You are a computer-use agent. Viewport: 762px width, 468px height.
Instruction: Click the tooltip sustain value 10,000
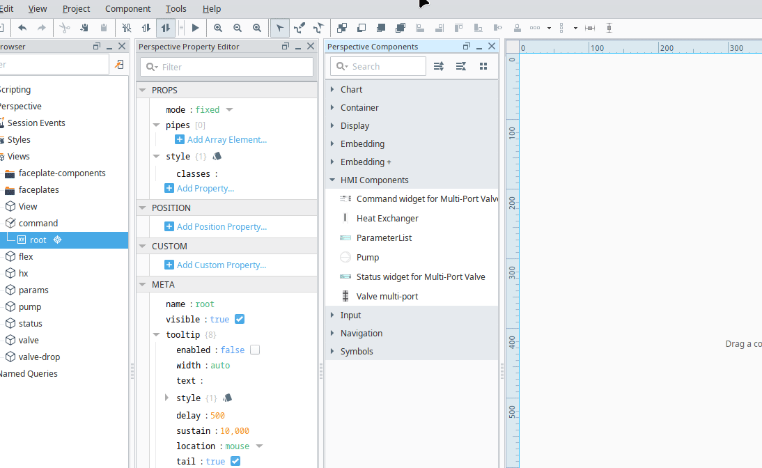coord(235,430)
